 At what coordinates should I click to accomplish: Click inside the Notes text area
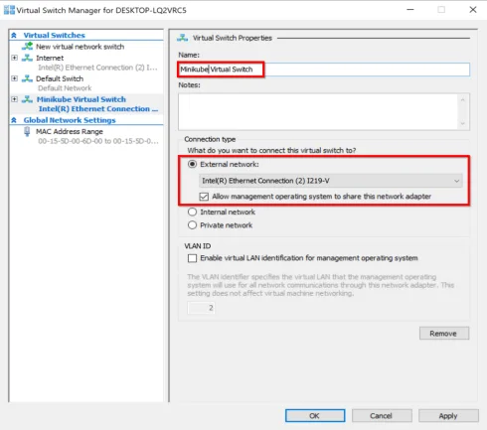pyautogui.click(x=318, y=111)
